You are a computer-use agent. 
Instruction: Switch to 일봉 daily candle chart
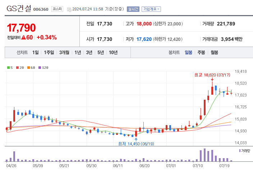tap(188, 52)
